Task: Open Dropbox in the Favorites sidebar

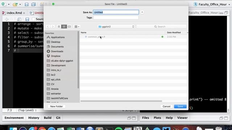Action: click(x=55, y=56)
